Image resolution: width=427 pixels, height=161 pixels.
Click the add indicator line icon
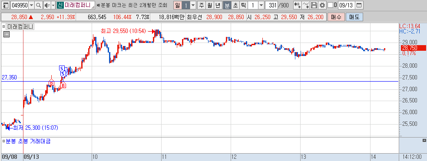click(x=306, y=5)
